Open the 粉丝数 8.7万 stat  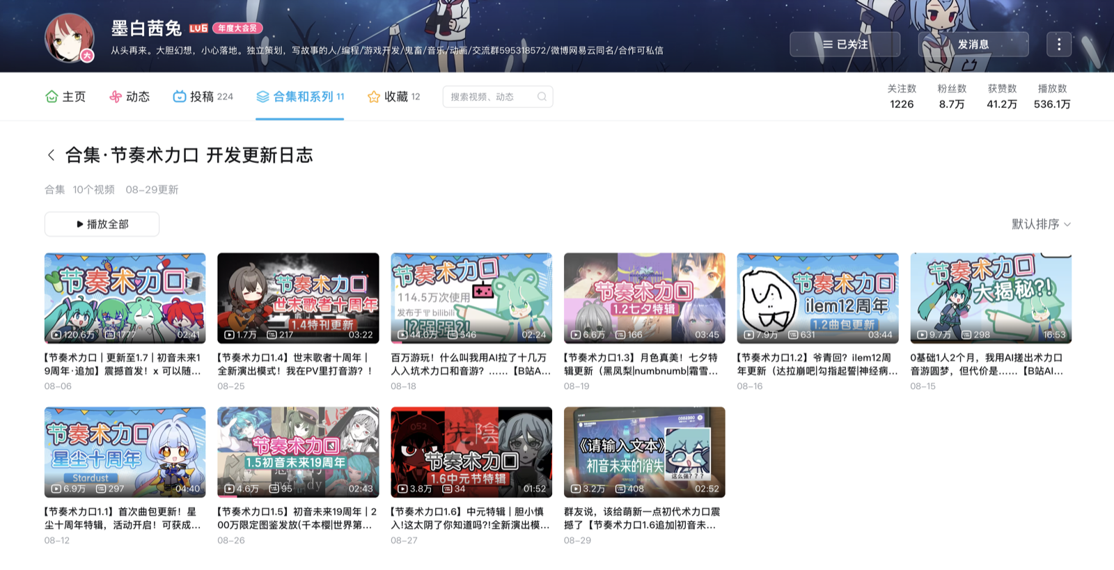pos(952,97)
